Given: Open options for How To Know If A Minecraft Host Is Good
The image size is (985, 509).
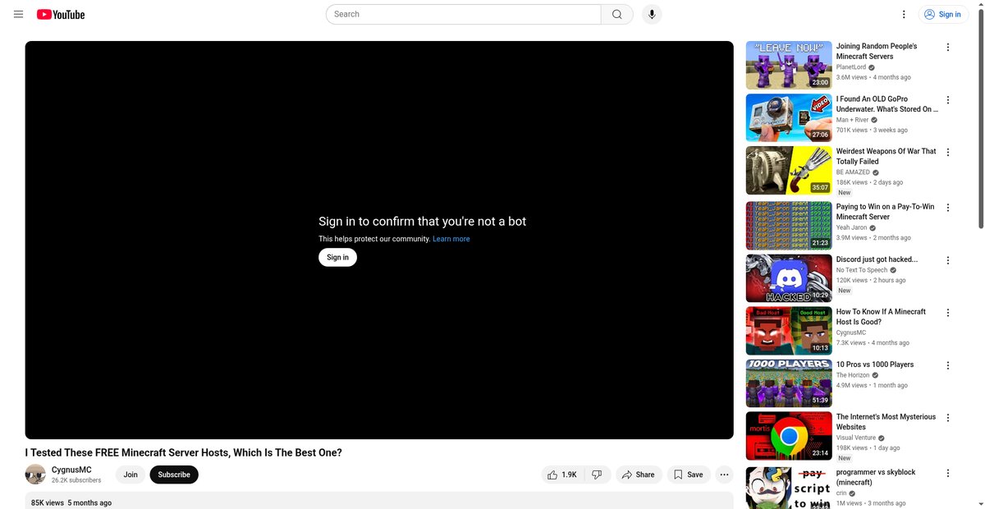Looking at the screenshot, I should pyautogui.click(x=948, y=313).
